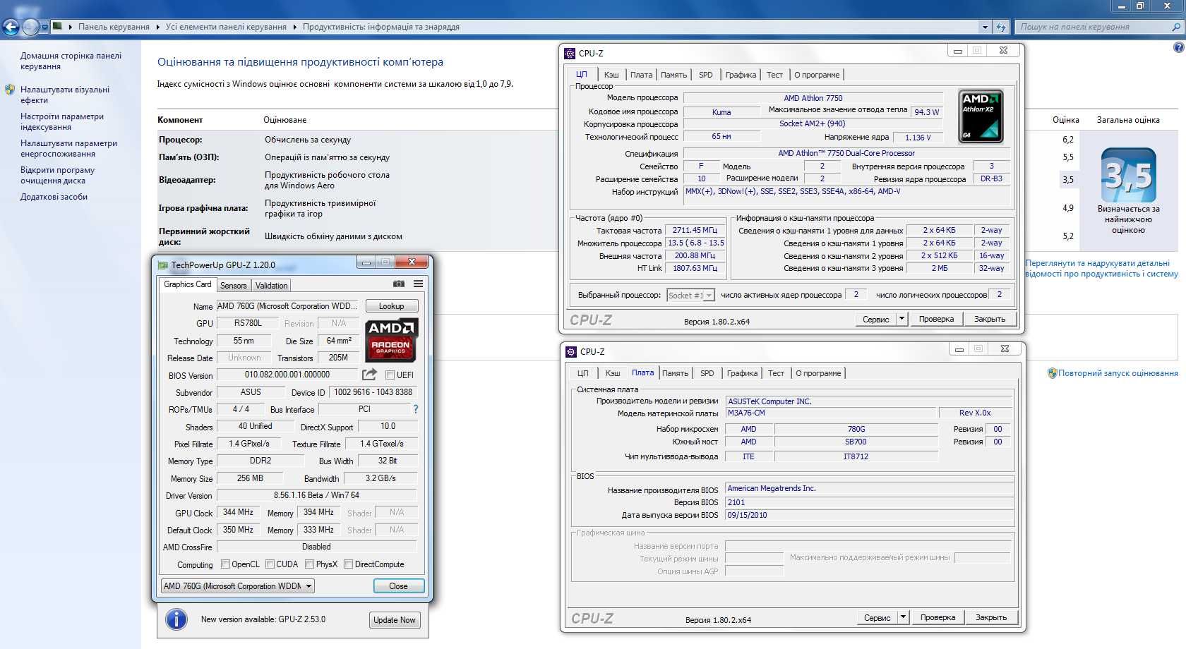Image resolution: width=1186 pixels, height=649 pixels.
Task: Expand the Панель керування breadcrumb arrow
Action: click(x=157, y=27)
